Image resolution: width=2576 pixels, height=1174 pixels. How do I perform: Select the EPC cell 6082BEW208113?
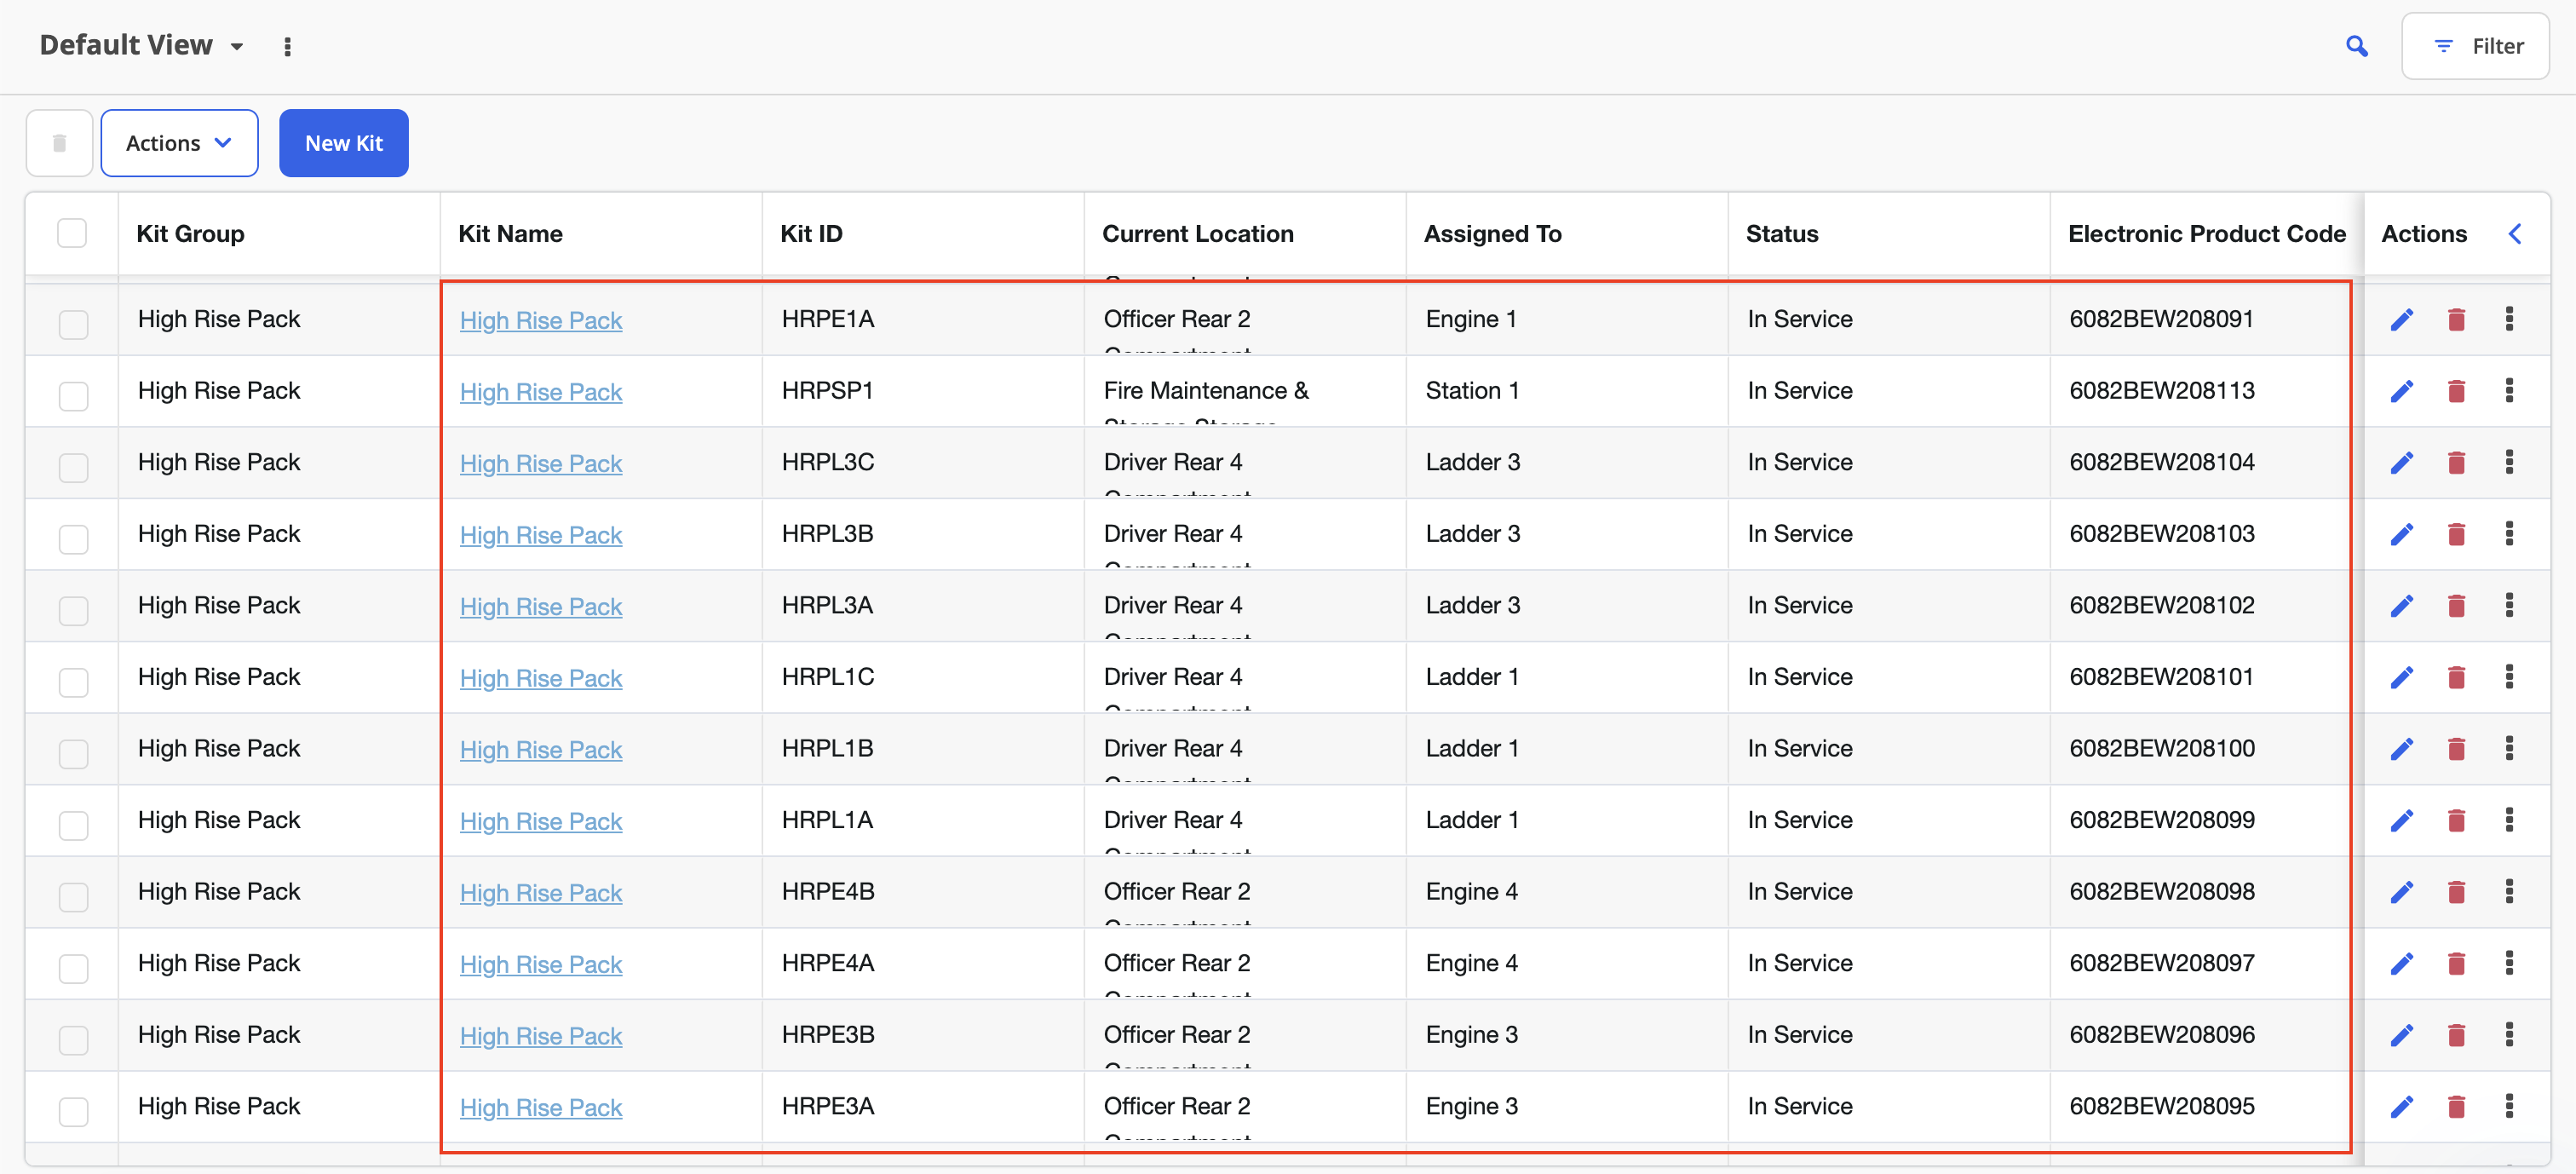[x=2161, y=391]
